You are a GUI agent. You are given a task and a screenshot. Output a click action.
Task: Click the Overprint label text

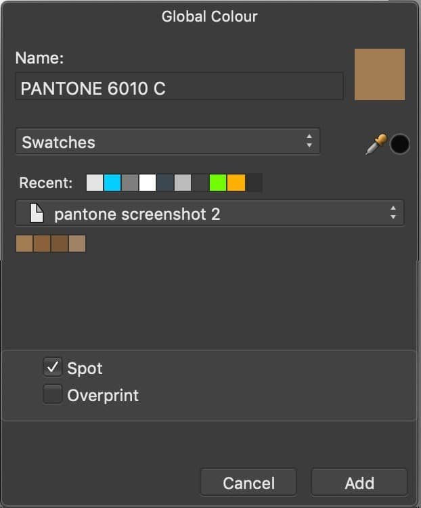[x=103, y=396]
